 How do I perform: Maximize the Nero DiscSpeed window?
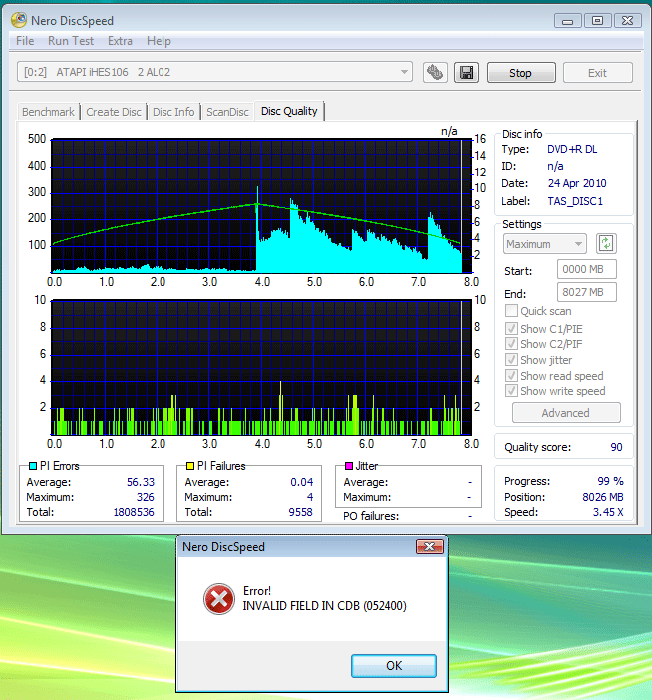tap(597, 21)
